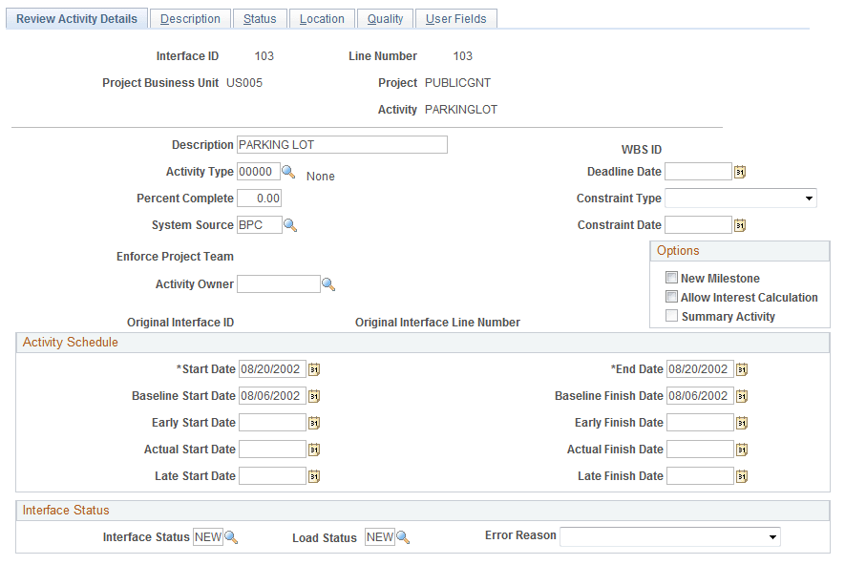Switch to the Status tab
The image size is (845, 565).
tap(260, 18)
